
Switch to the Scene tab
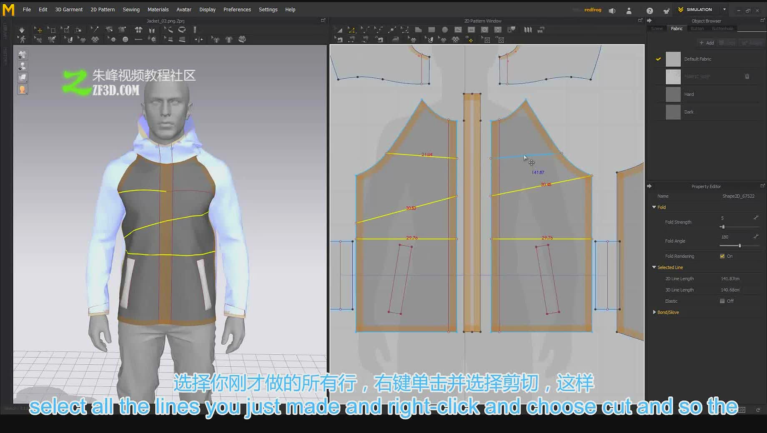[657, 29]
